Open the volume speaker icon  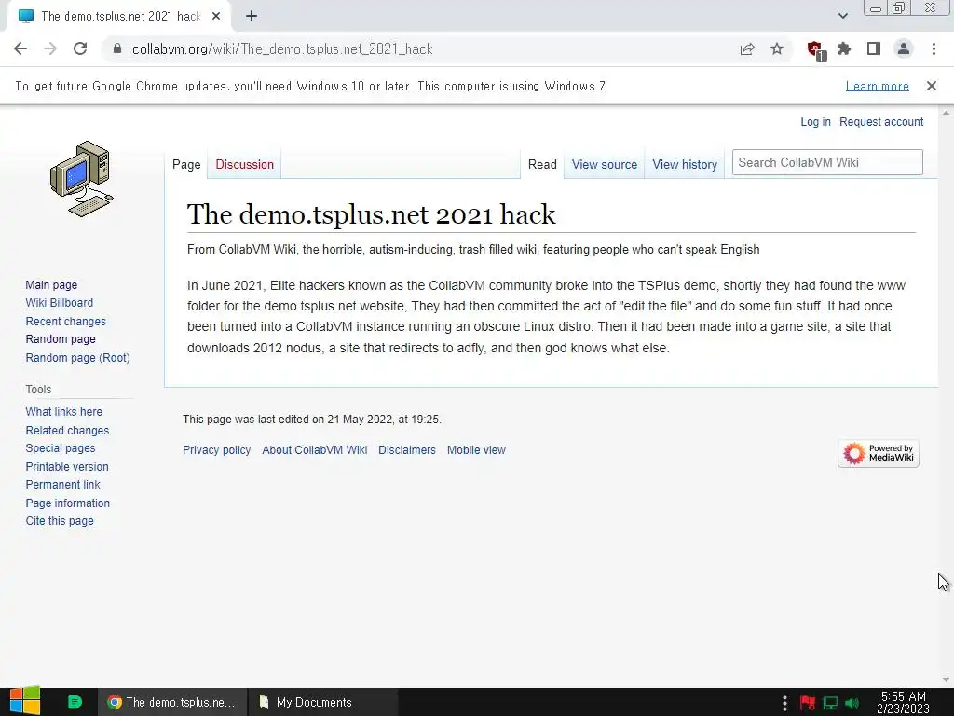[x=852, y=703]
